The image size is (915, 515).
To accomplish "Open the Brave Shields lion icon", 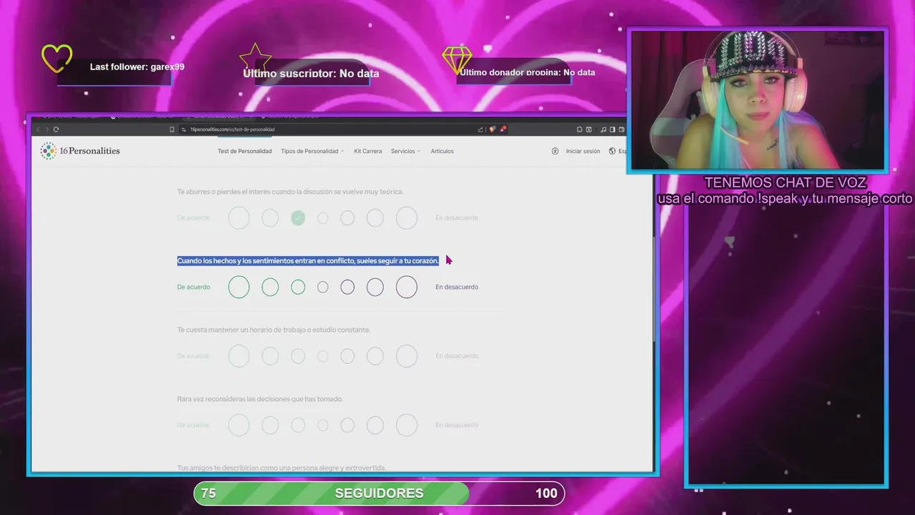I will click(x=493, y=129).
